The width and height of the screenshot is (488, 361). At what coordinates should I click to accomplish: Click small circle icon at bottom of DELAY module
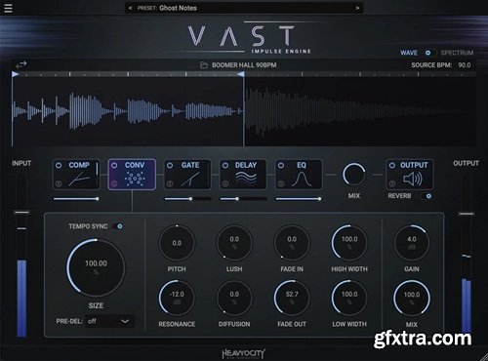pyautogui.click(x=225, y=184)
